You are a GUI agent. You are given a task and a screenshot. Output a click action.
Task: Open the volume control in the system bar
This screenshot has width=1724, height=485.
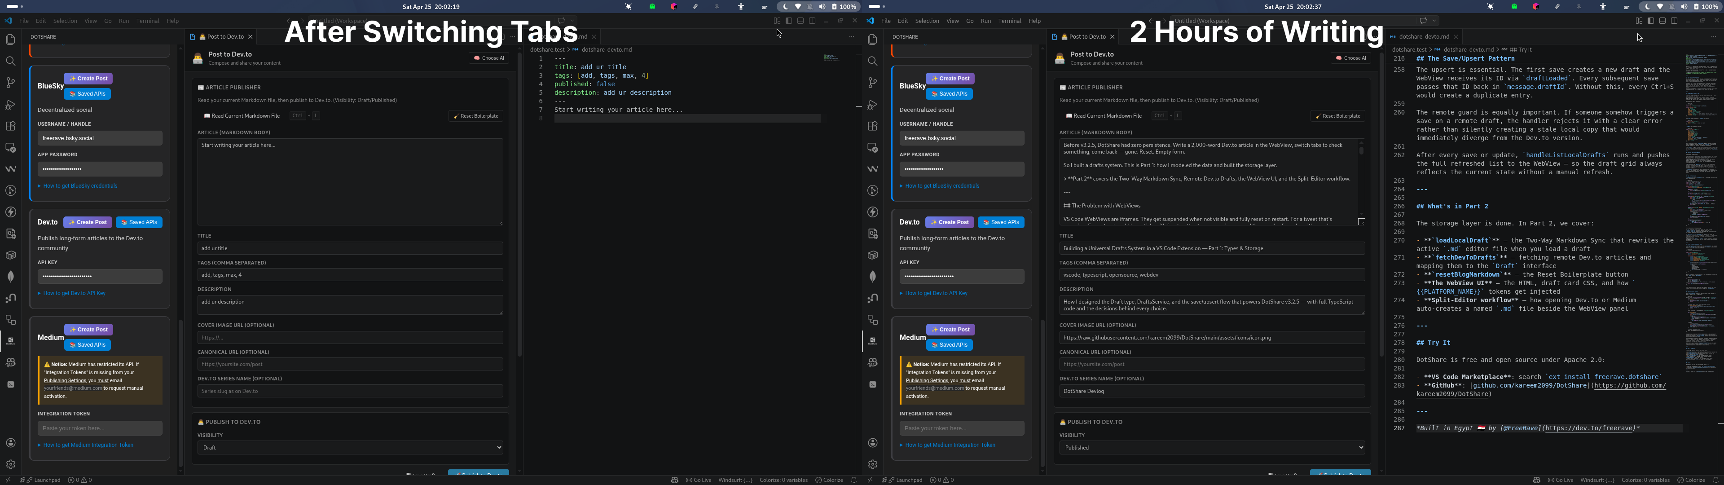pos(822,7)
